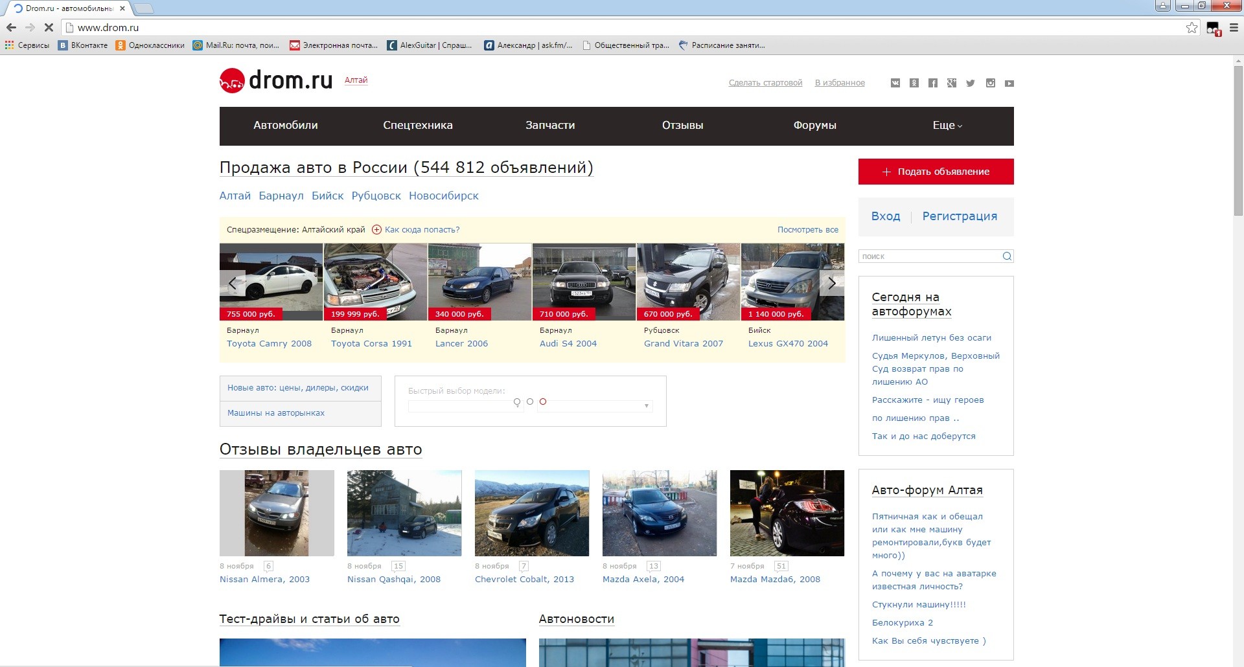Open the Барнаул city link
The width and height of the screenshot is (1244, 667).
click(281, 196)
